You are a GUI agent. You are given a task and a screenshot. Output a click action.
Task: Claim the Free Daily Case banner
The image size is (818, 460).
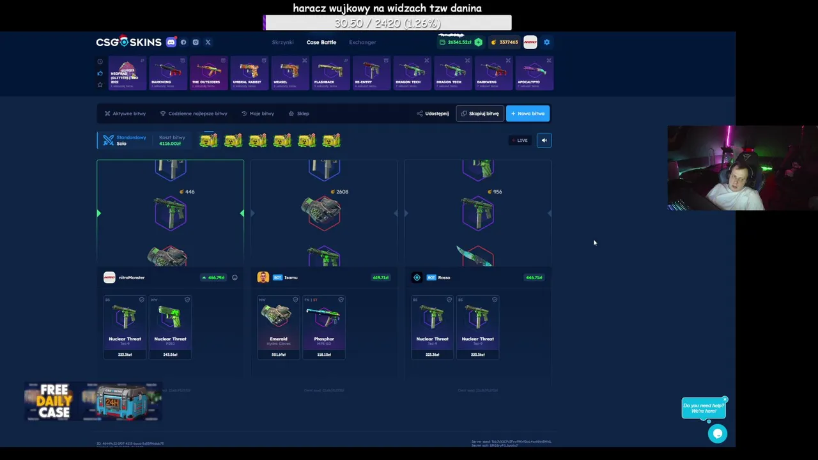(x=93, y=402)
